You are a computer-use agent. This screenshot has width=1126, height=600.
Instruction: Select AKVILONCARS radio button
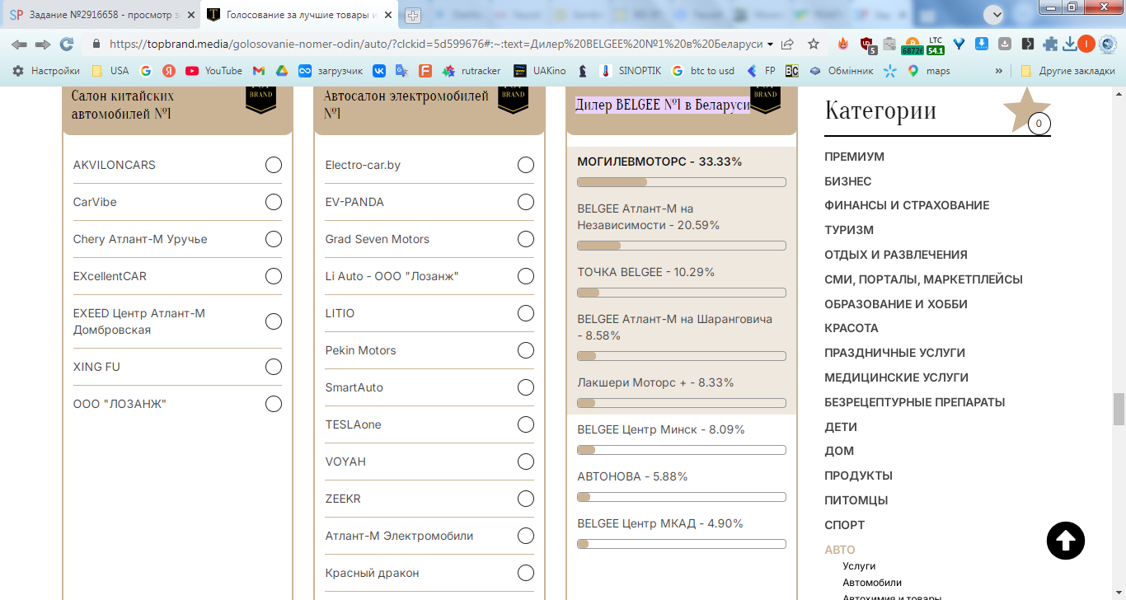(x=274, y=165)
